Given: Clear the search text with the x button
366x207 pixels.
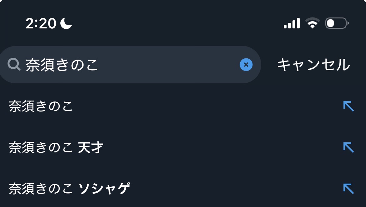Looking at the screenshot, I should pyautogui.click(x=246, y=65).
